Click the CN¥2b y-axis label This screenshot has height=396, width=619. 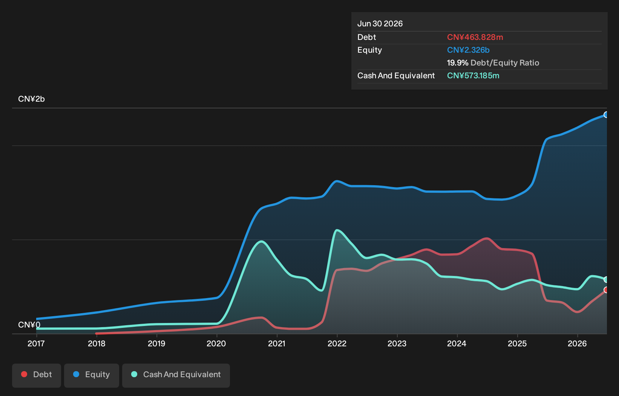(31, 99)
